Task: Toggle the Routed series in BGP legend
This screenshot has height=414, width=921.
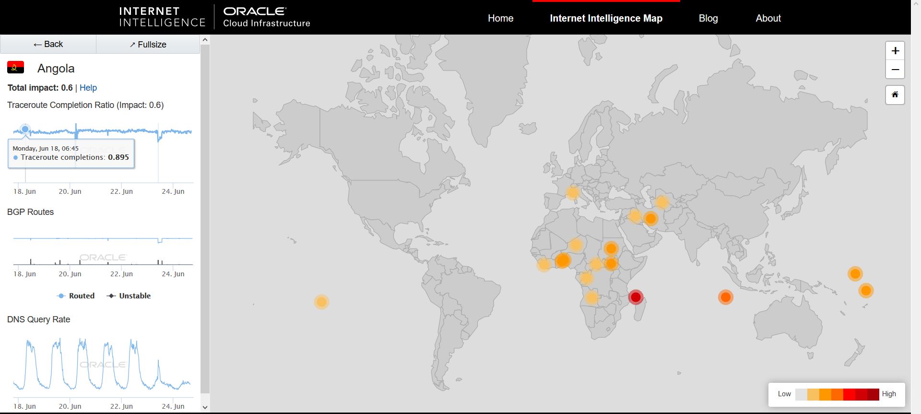Action: 76,296
